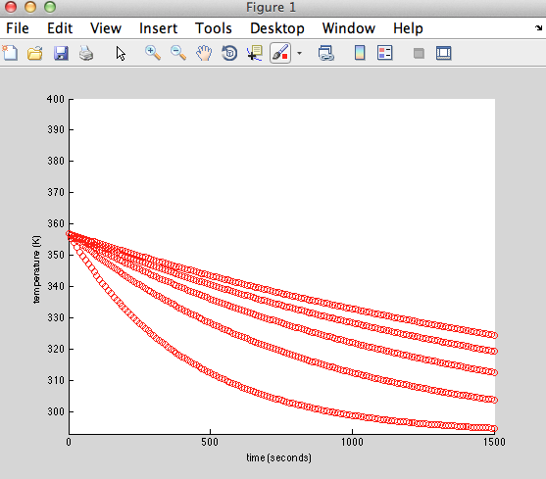Click the green zoom window button
The image size is (546, 479).
50,7
